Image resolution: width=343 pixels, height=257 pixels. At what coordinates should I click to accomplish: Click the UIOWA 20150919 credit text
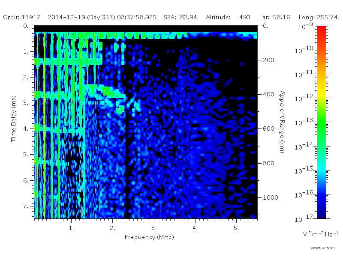tap(323, 248)
